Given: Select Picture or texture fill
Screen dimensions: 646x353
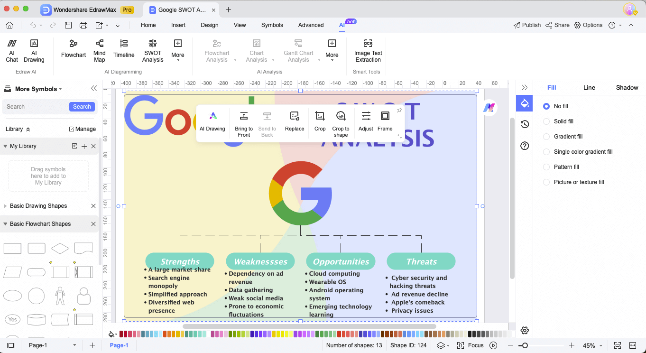Looking at the screenshot, I should [573, 182].
